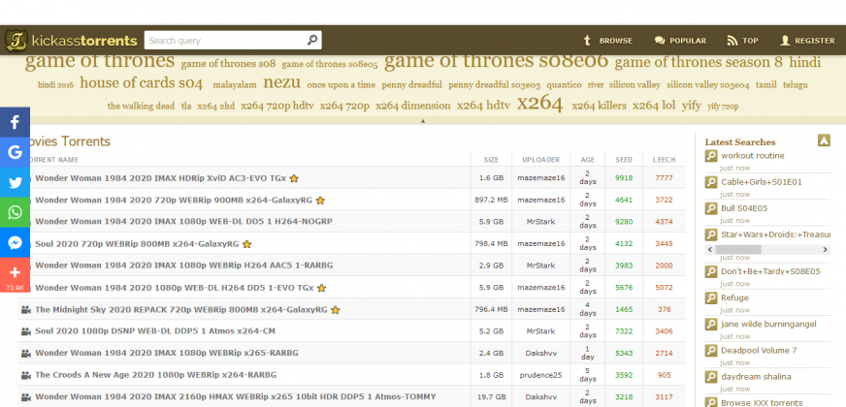
Task: Click uploader prudence25
Action: [540, 375]
